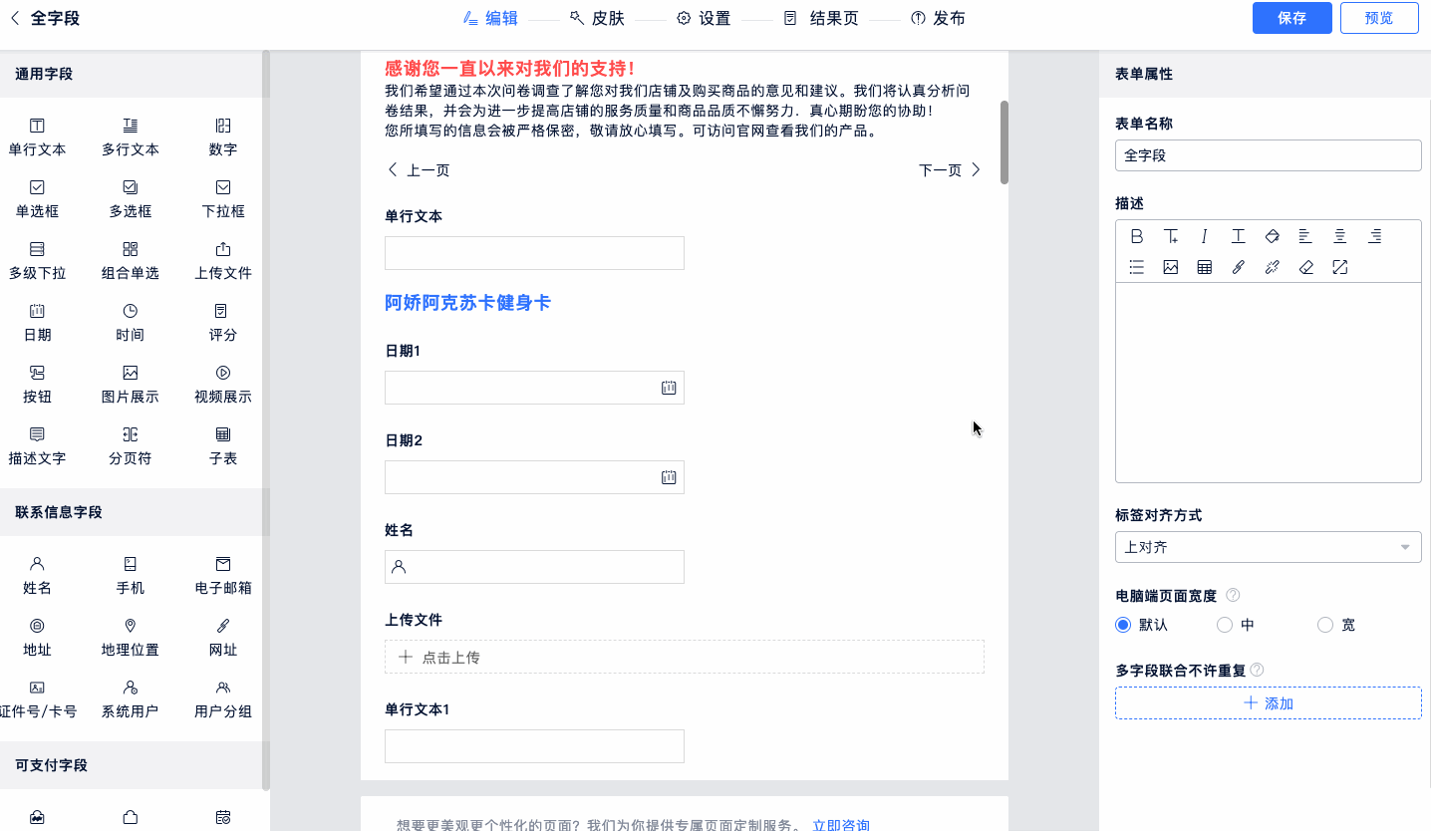
Task: Select the 上传文件 field icon in sidebar
Action: (222, 260)
